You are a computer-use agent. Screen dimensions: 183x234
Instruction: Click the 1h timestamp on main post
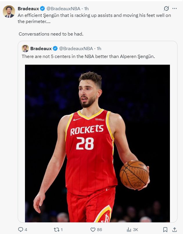pyautogui.click(x=86, y=9)
